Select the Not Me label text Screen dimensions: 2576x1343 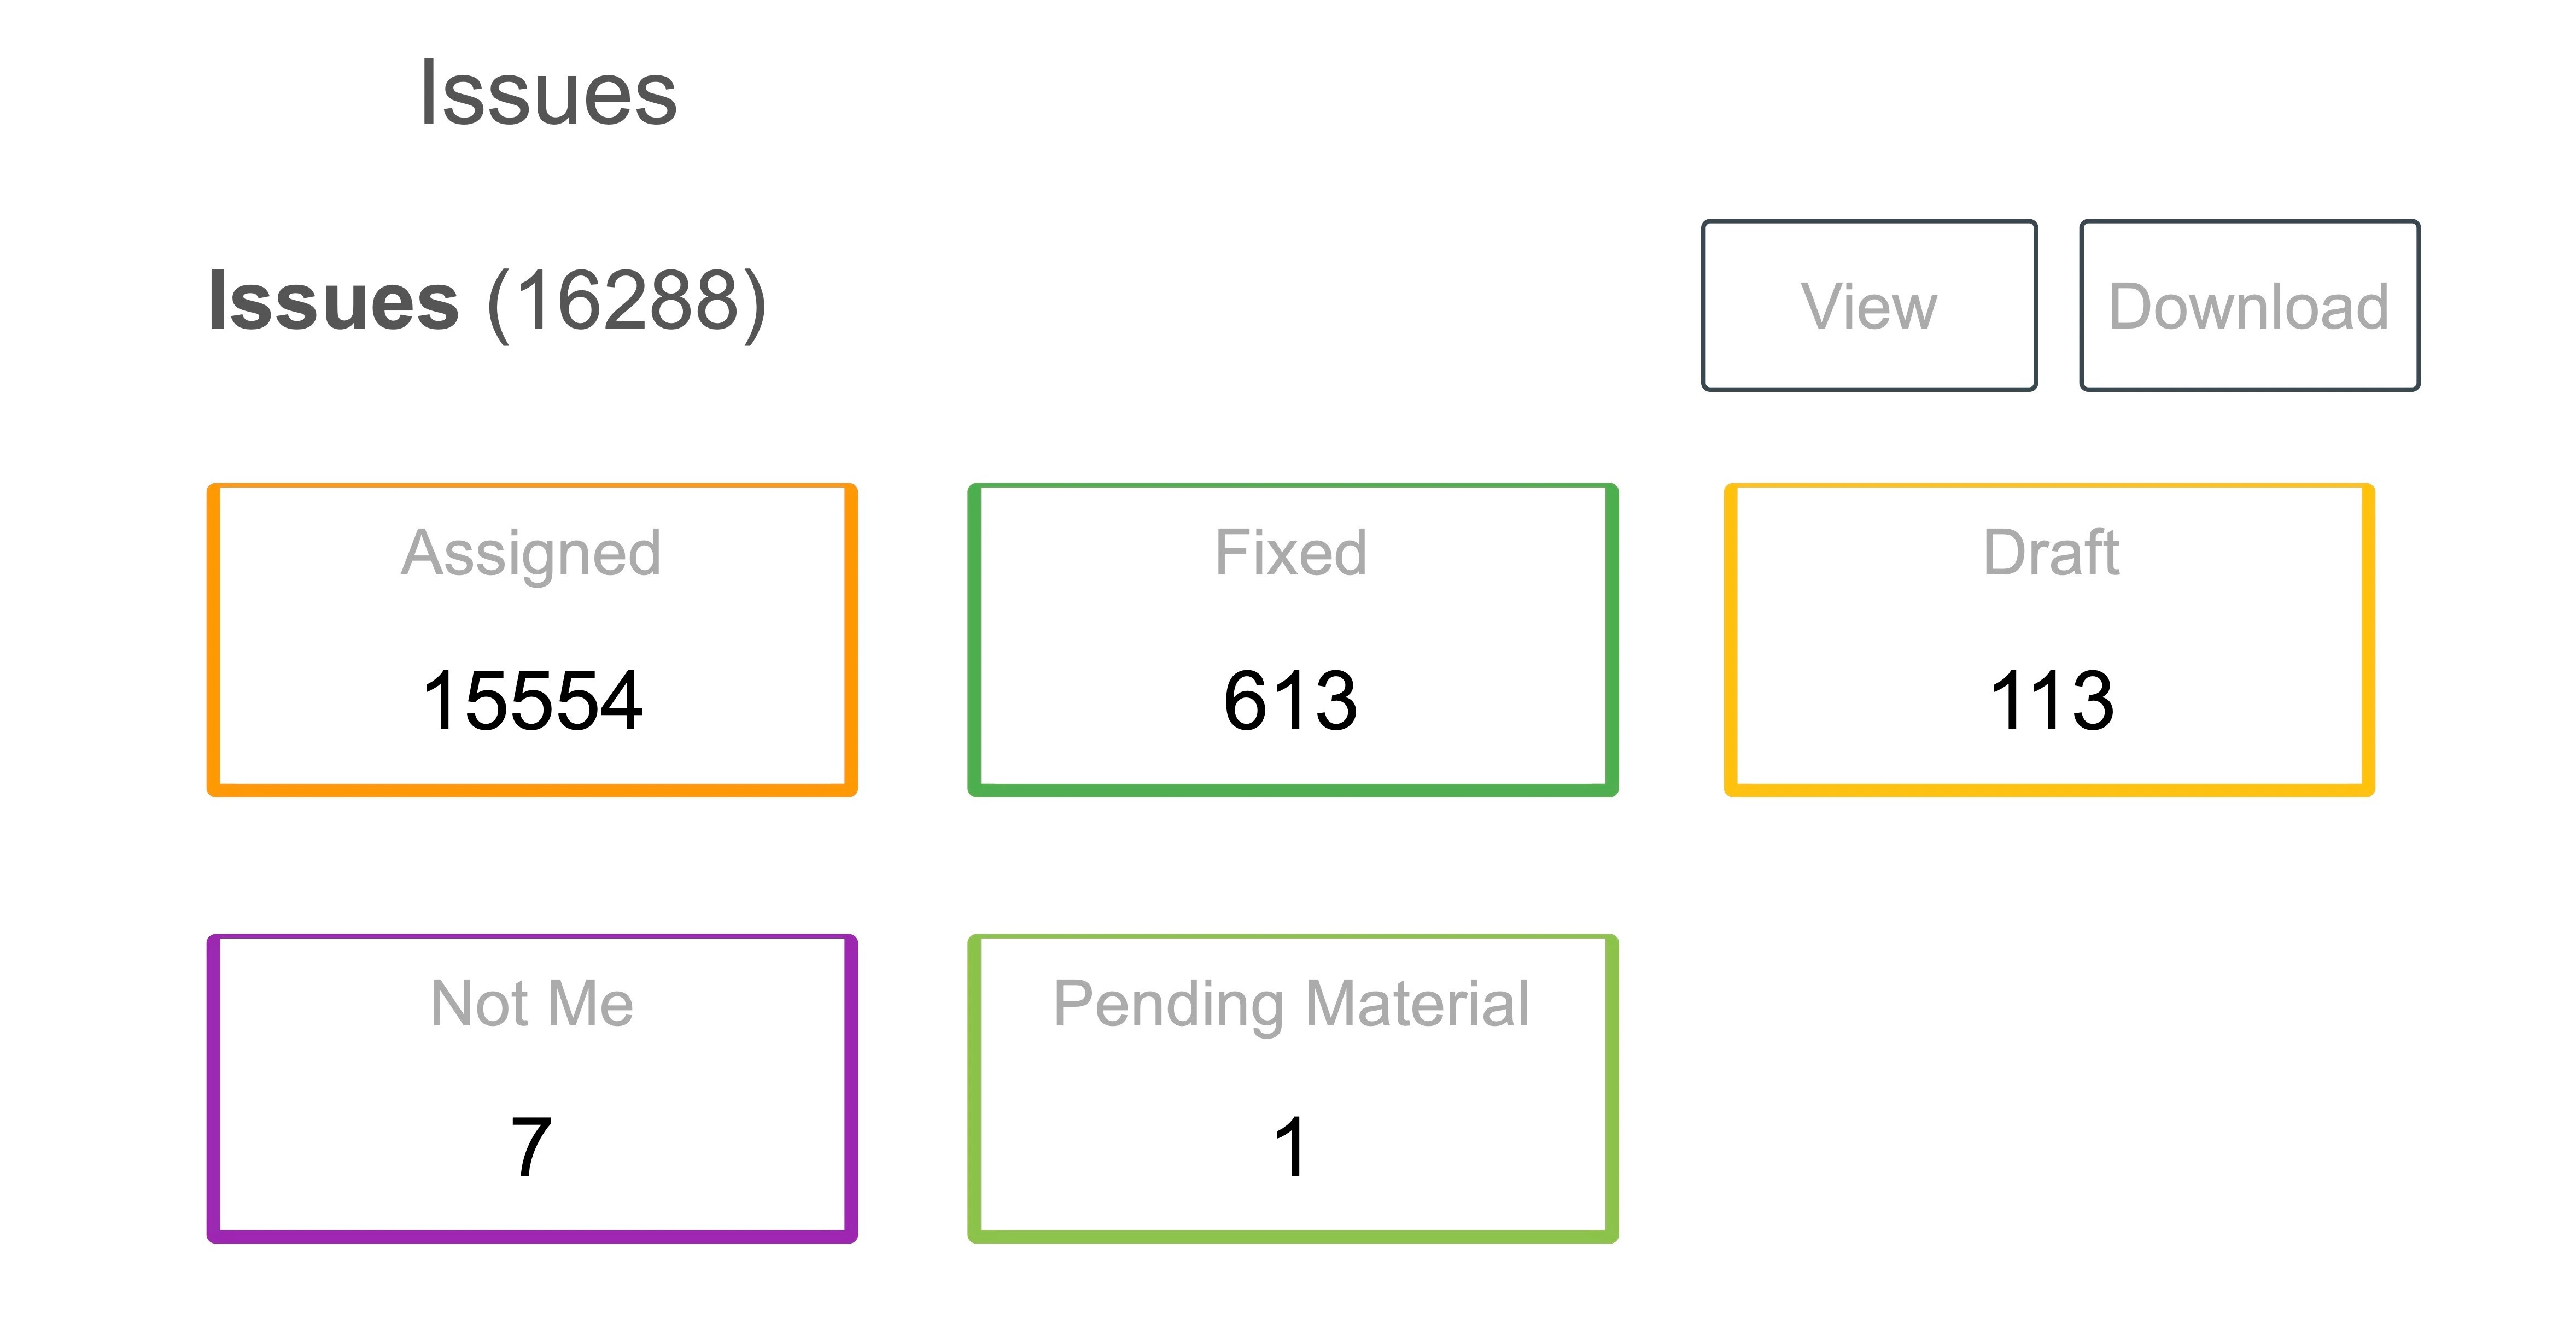[x=532, y=1004]
